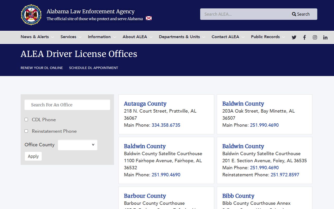Click the ALEA Driver License Offices heading
334x209 pixels.
point(79,54)
